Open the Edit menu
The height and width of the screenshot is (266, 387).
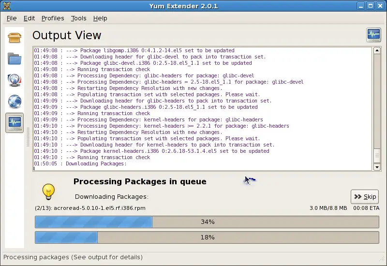tap(29, 18)
